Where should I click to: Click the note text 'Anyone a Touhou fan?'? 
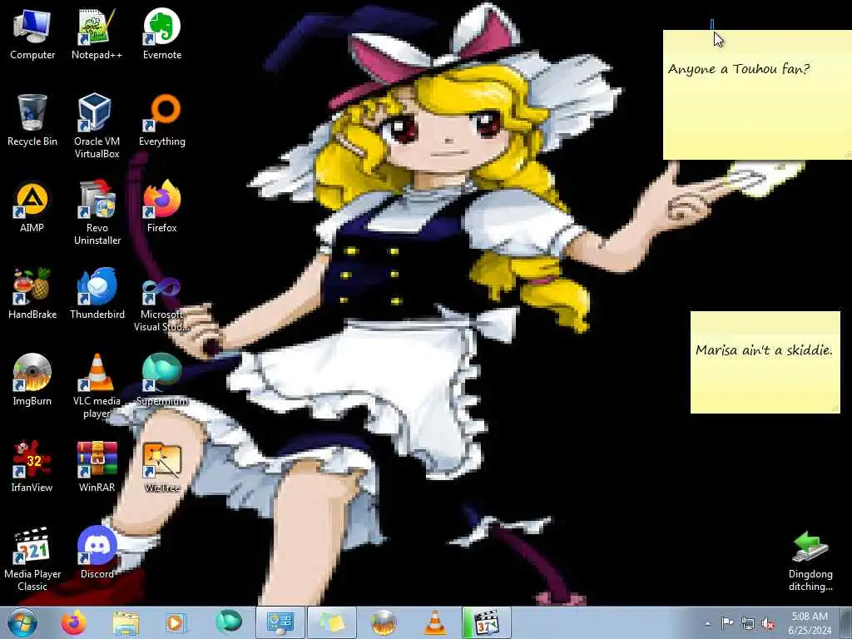tap(739, 69)
